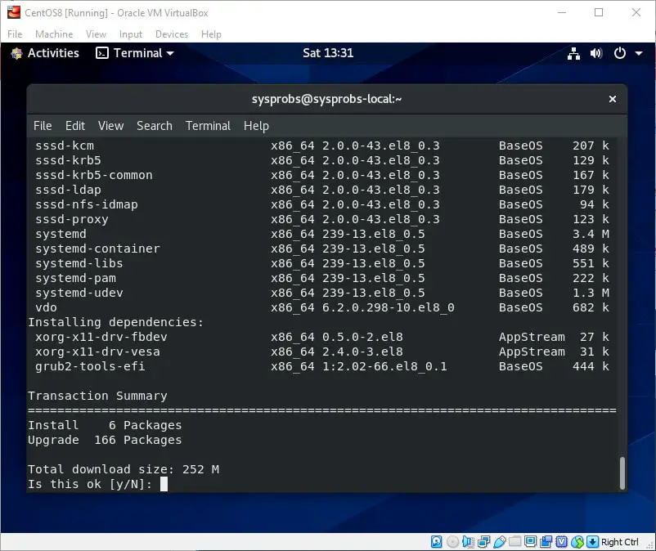Click the AppStream repo for xorg-x11-drv-fbdev

[x=532, y=337]
